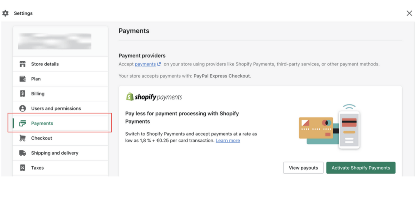Click the Users and permissions person icon
Viewport: 416px width, 203px height.
[x=23, y=108]
